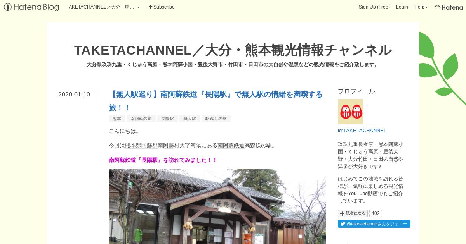The image size is (466, 244).
Task: Open the Hatena logo at top right
Action: click(449, 7)
